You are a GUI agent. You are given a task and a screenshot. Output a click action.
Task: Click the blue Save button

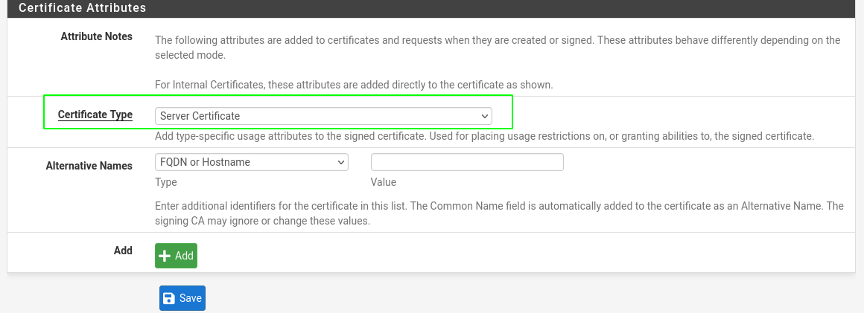182,298
